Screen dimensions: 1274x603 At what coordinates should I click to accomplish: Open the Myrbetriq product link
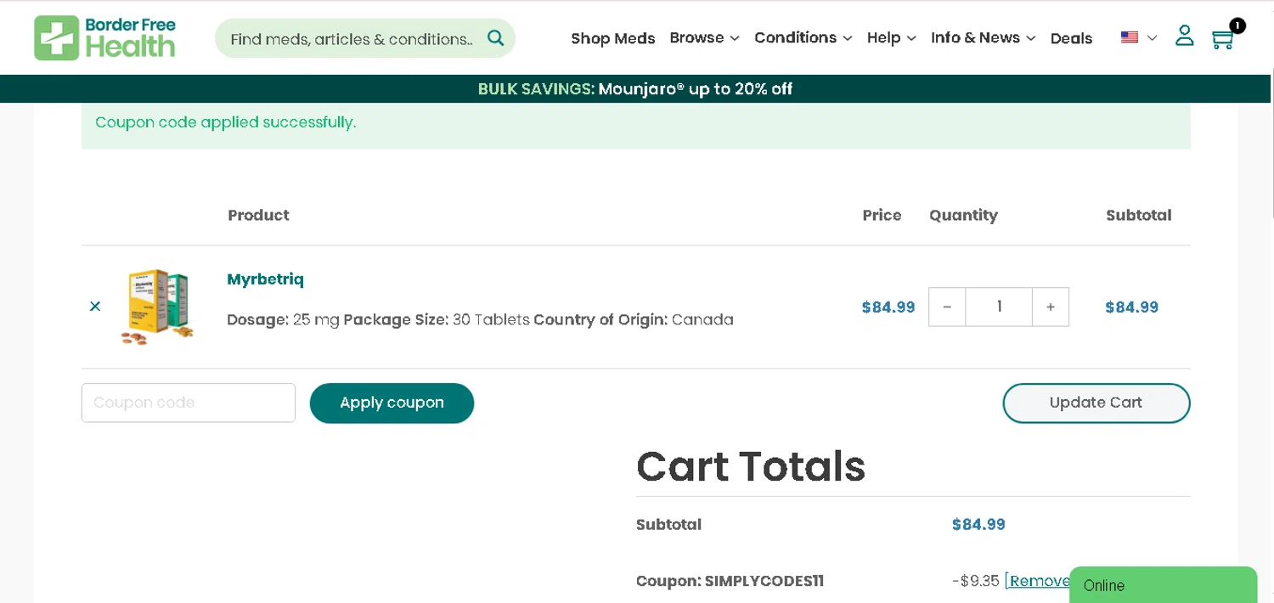click(x=265, y=279)
